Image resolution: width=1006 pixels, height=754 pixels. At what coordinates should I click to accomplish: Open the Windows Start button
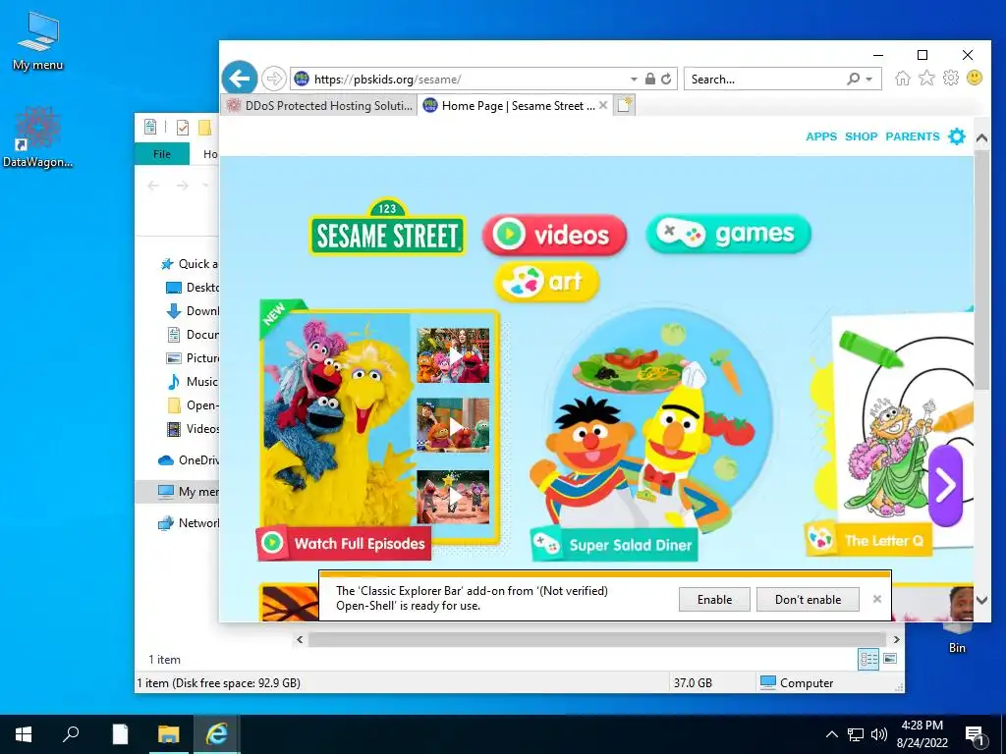24,734
